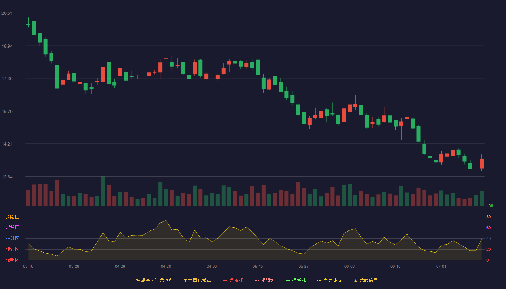Viewport: 506px width, 289px height.
Task: Click the 17.36 price axis label
Action: [7, 79]
